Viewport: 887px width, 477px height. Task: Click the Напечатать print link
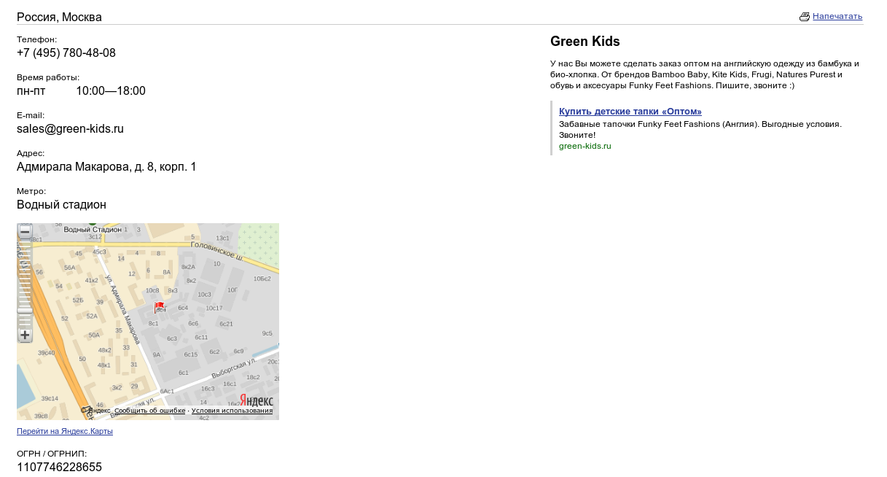(x=837, y=16)
